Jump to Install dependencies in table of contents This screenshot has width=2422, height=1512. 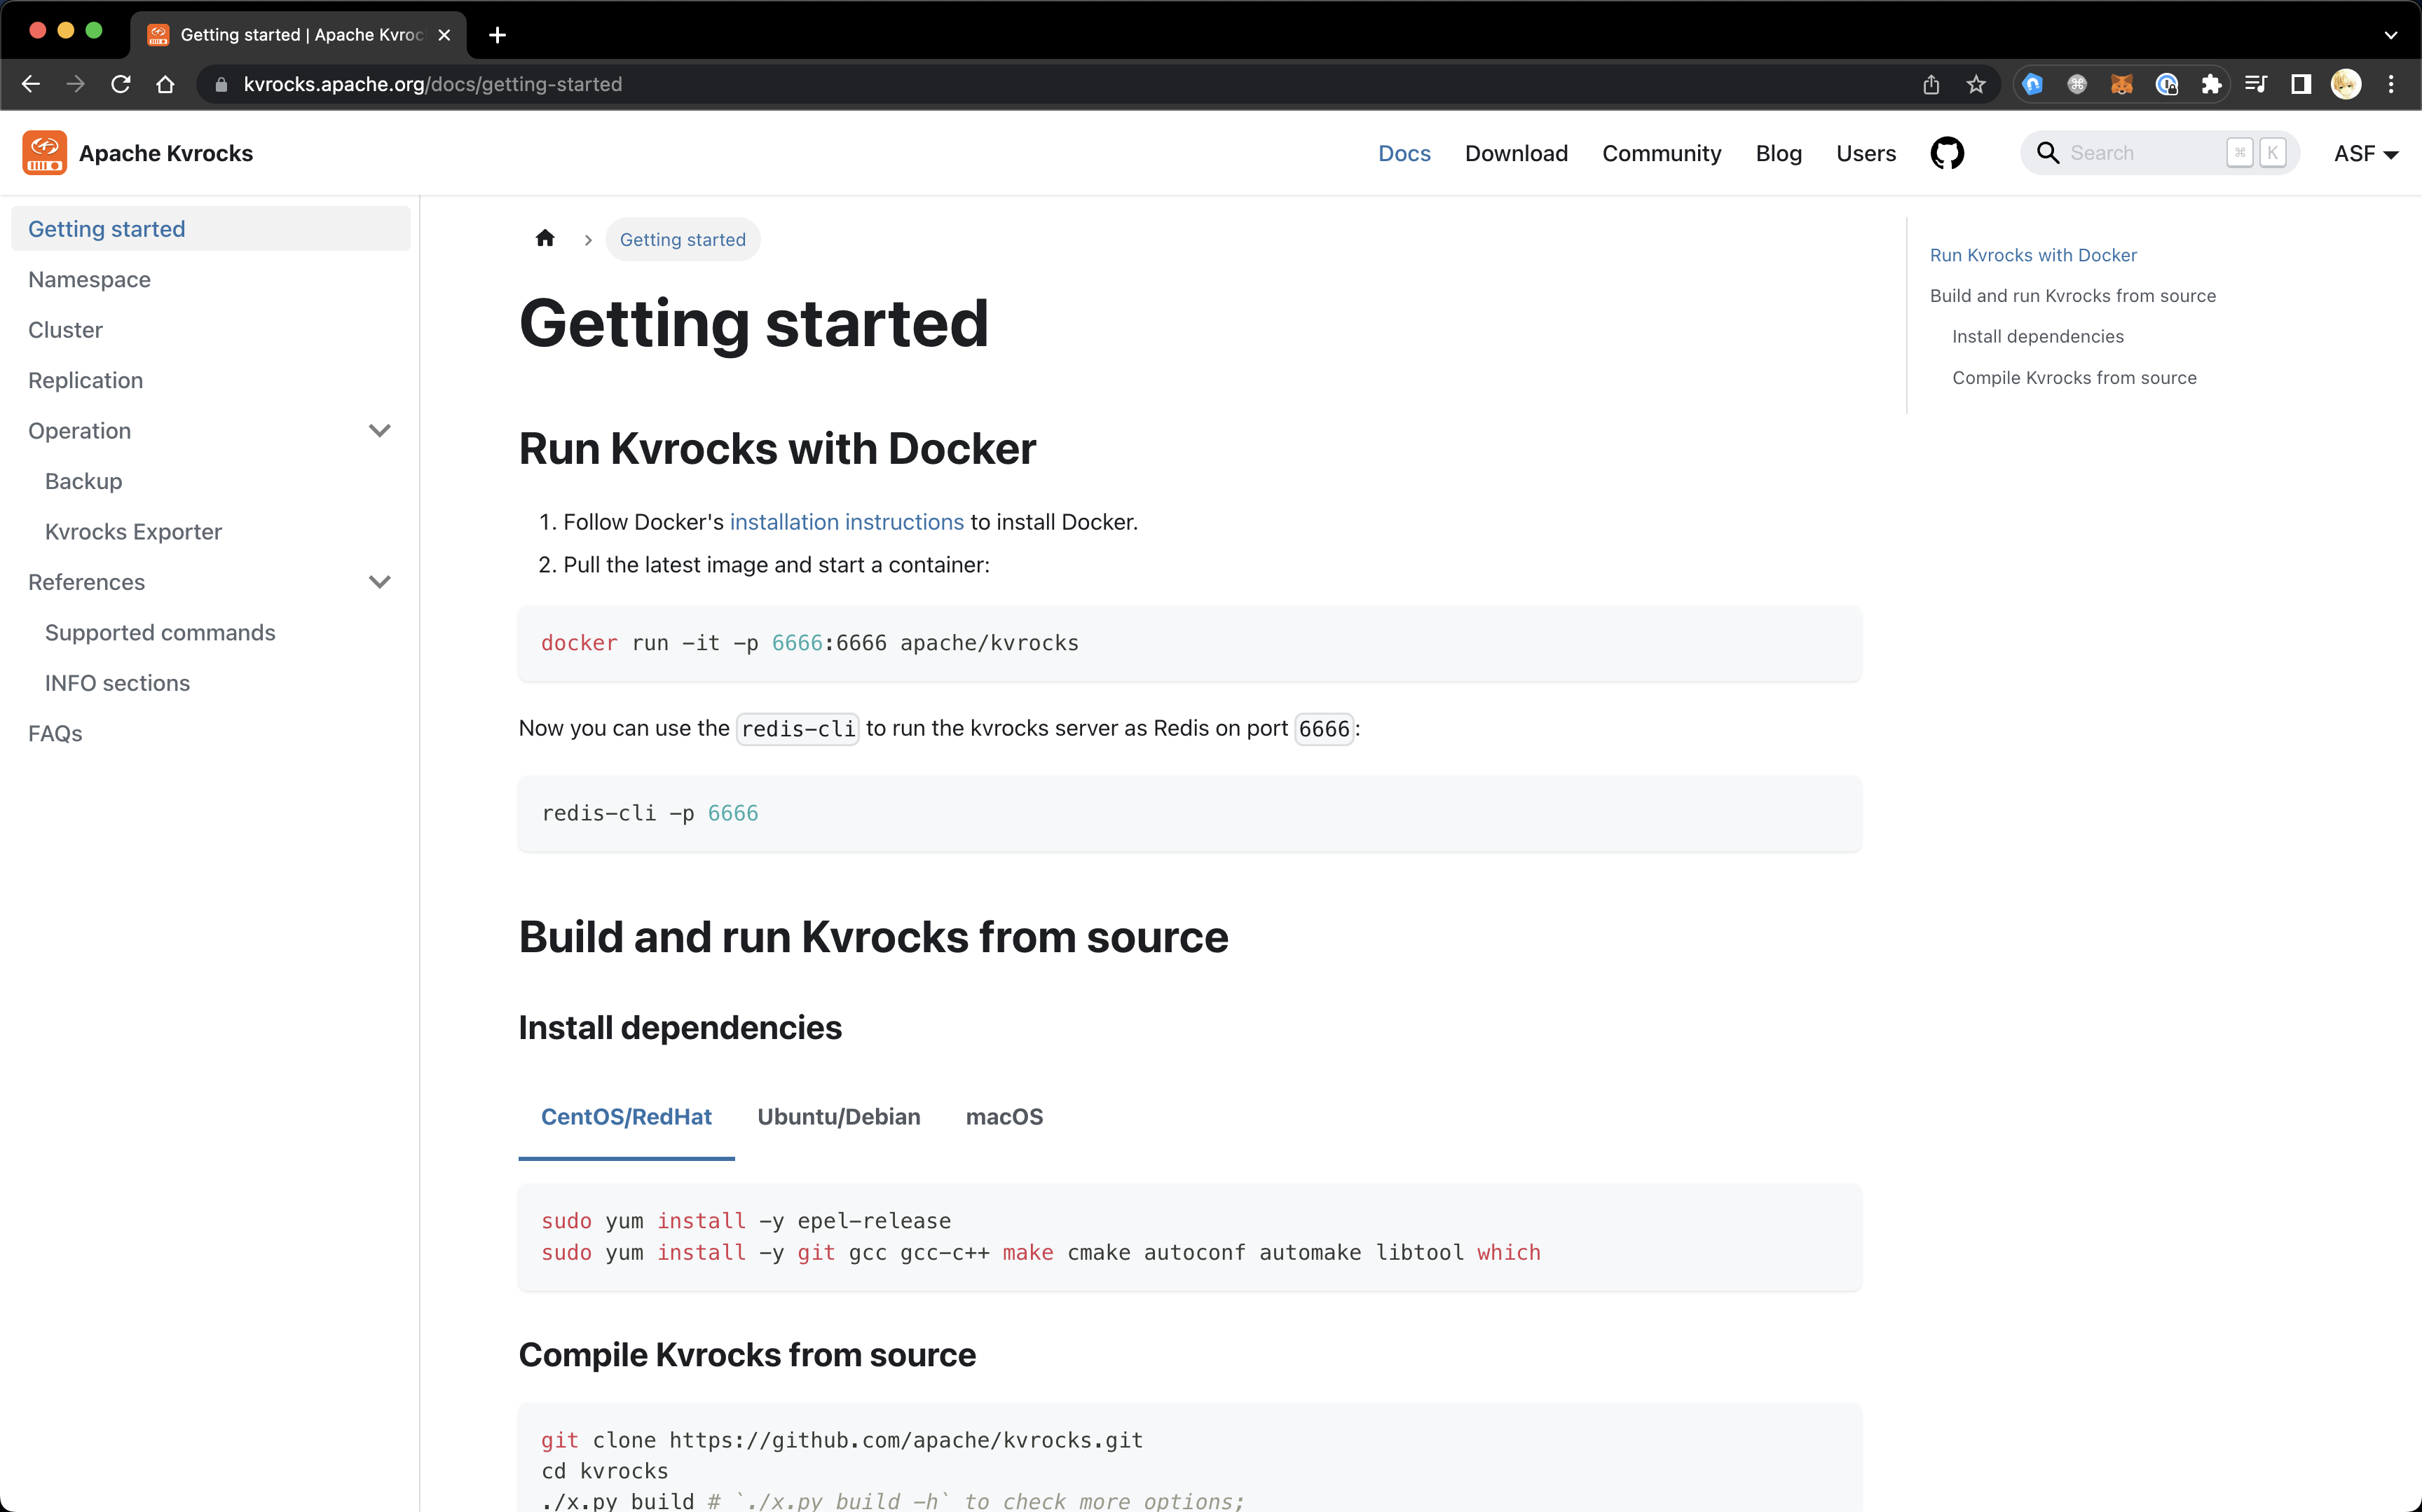pos(2038,337)
